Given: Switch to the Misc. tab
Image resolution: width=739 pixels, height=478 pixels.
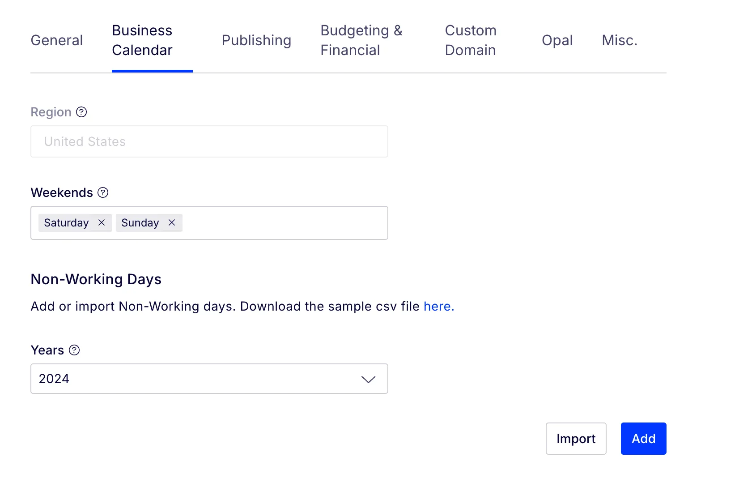Looking at the screenshot, I should click(620, 40).
